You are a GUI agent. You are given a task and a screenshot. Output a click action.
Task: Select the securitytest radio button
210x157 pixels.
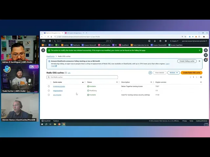click(49, 95)
